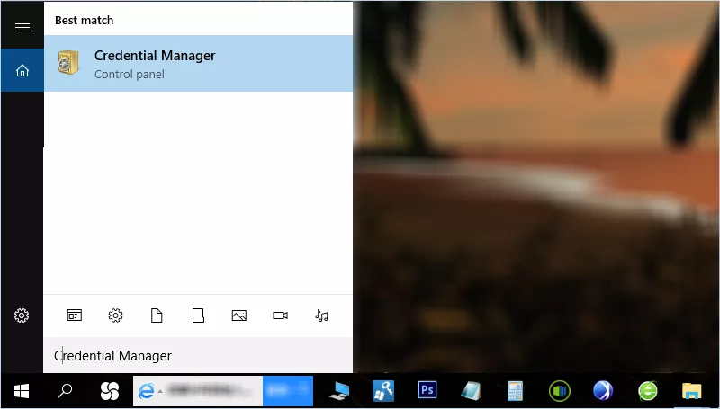Launch Photoshop from the taskbar

pos(427,391)
